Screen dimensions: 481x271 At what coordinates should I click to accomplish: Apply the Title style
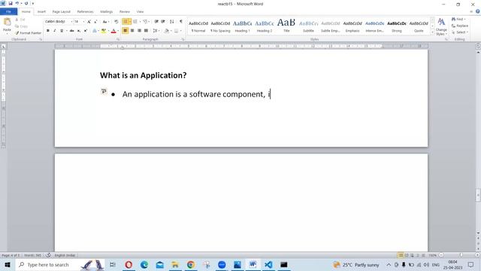(x=286, y=27)
